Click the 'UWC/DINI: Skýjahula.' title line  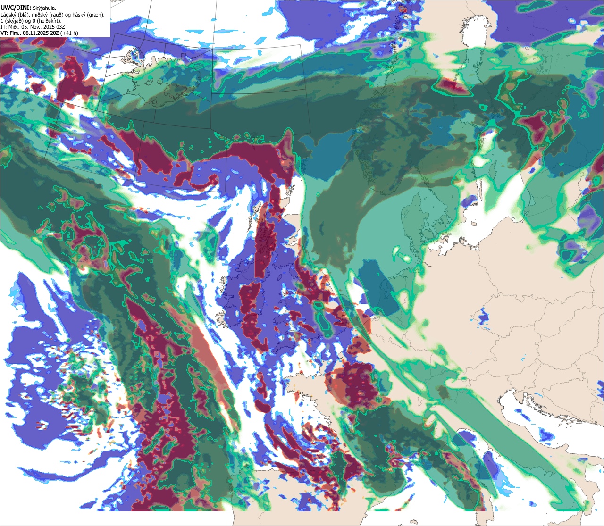coord(28,8)
